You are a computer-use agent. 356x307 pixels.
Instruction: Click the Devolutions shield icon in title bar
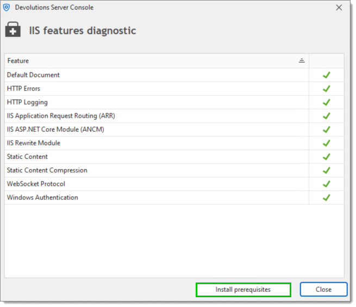[x=7, y=8]
